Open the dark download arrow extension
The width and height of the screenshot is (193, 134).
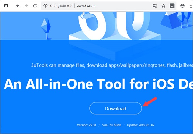(172, 6)
